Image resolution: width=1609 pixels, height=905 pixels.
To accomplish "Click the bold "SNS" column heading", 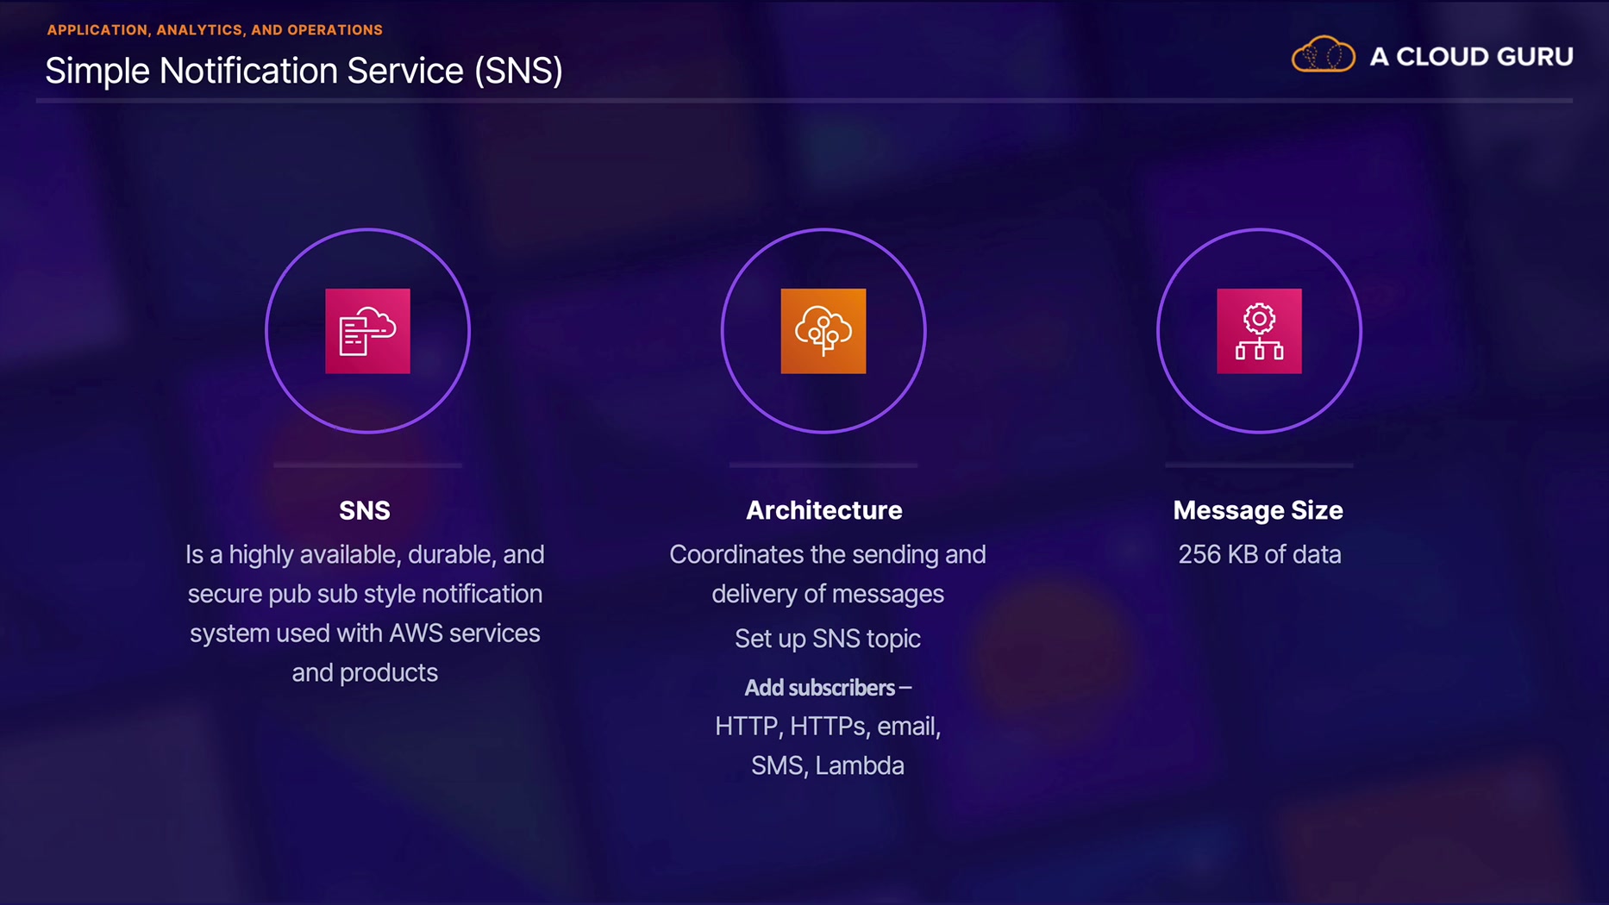I will pos(365,510).
